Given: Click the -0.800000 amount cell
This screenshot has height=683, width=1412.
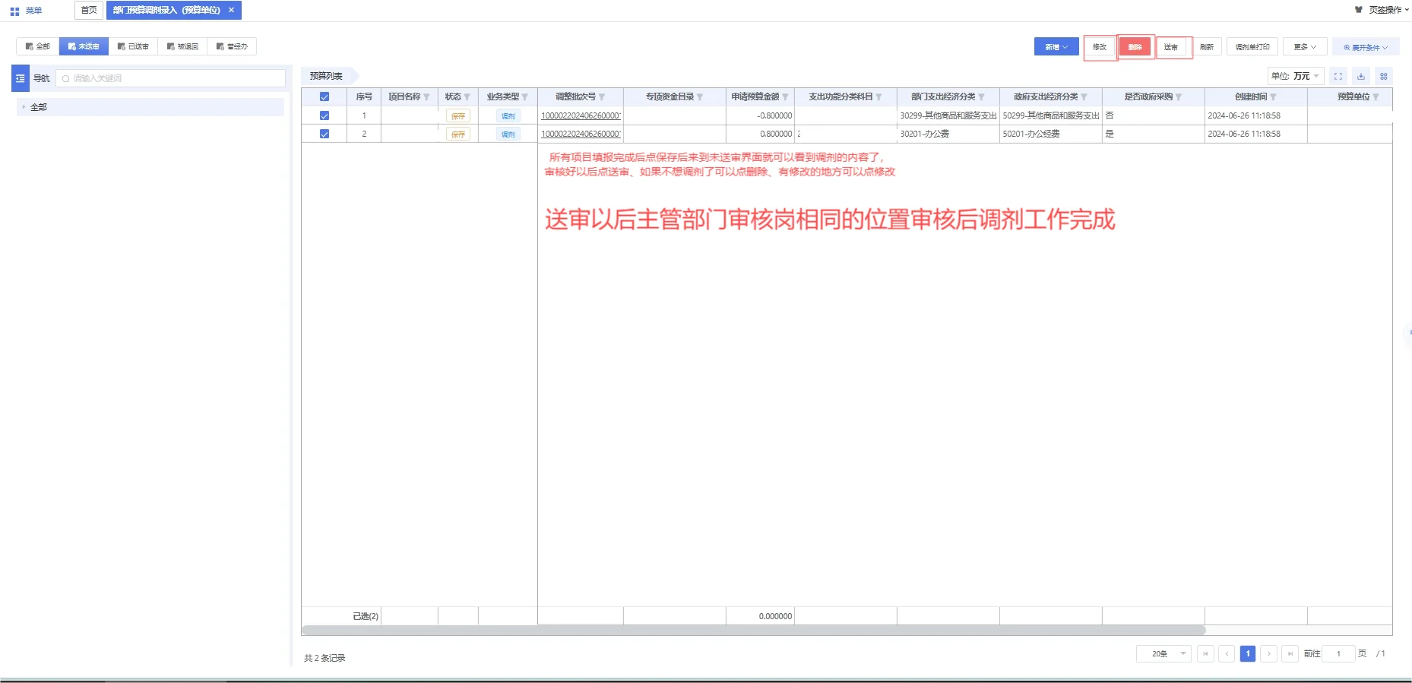Looking at the screenshot, I should tap(761, 115).
